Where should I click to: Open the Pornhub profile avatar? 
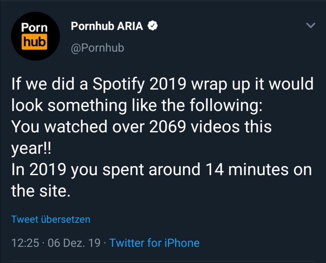click(35, 36)
